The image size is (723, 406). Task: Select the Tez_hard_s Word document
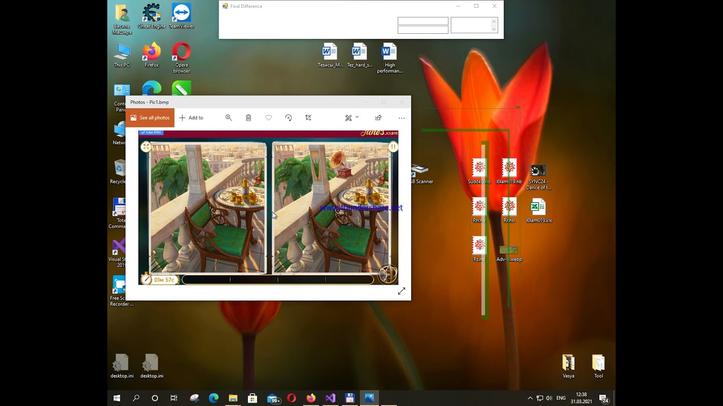(x=360, y=55)
